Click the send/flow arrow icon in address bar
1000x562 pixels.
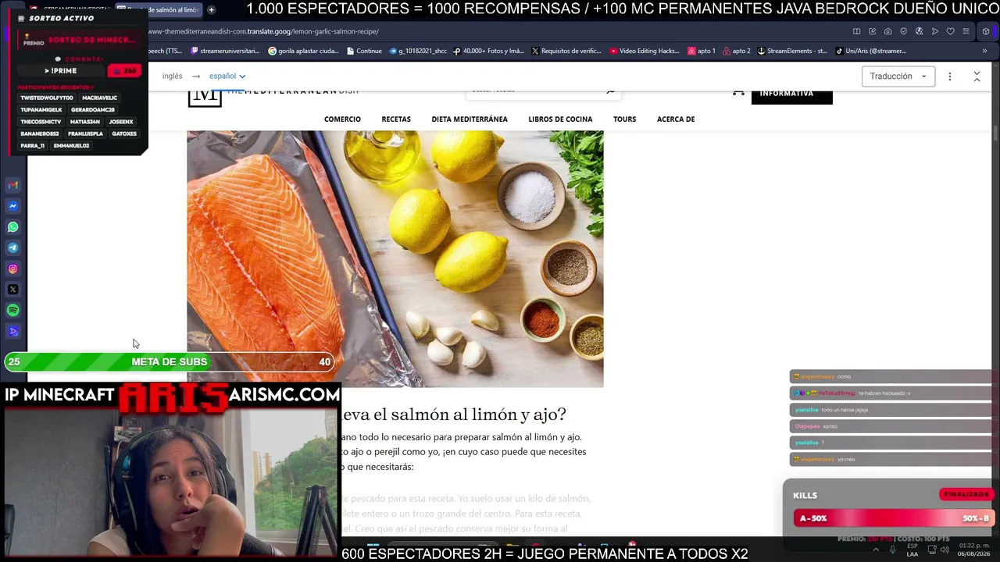point(935,31)
